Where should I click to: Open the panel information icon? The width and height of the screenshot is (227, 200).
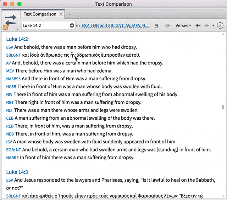point(220,25)
